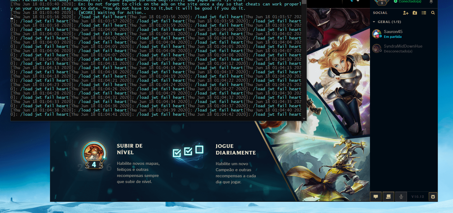This screenshot has width=453, height=213.
Task: Select the Desconectado(a) status text
Action: (x=398, y=51)
